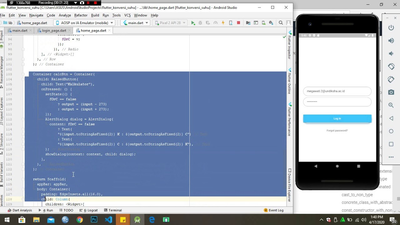Open AVD Manager from toolbar
Screen dimensions: 400x225
[263, 23]
